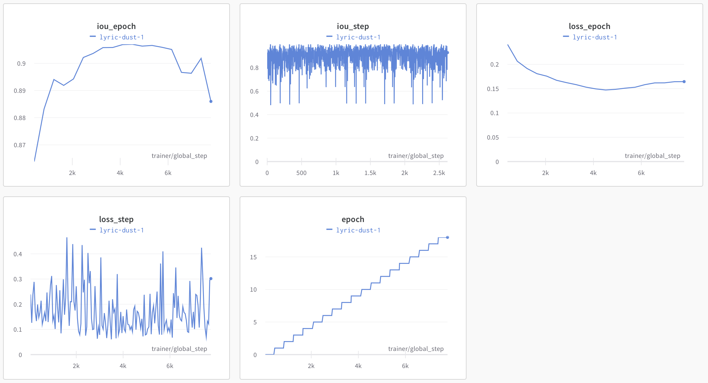Click the 1k x-axis tick in iou_step
This screenshot has height=383, width=708.
click(336, 173)
